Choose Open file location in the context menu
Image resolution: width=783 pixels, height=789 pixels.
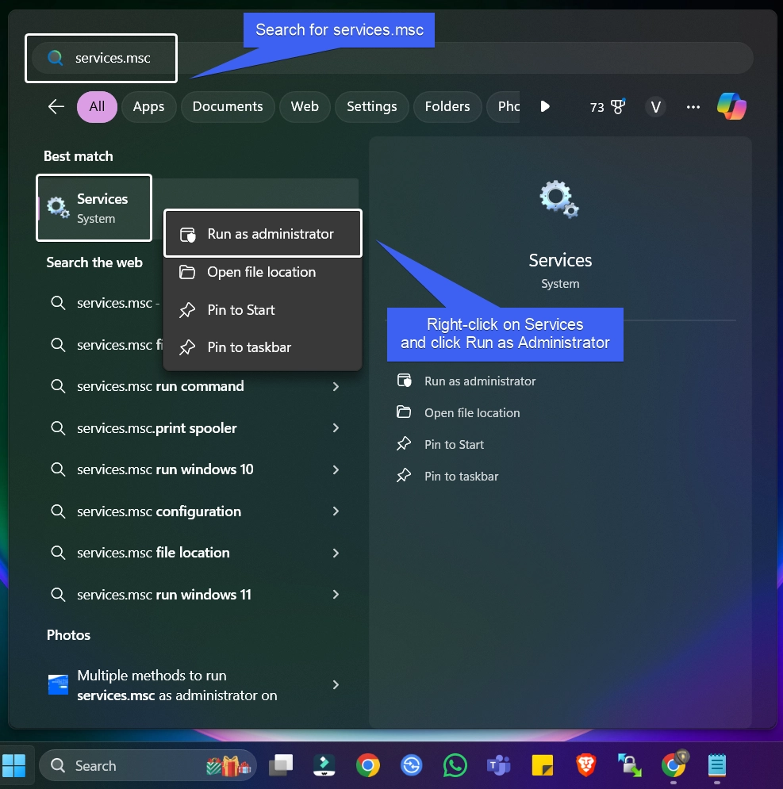click(263, 272)
